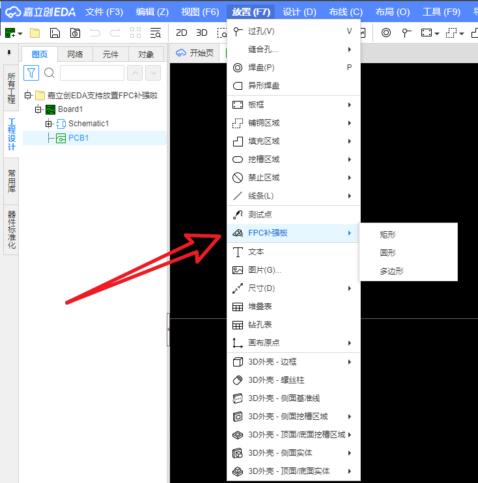Image resolution: width=478 pixels, height=483 pixels.
Task: Click the open folder toolbar icon
Action: click(x=35, y=33)
